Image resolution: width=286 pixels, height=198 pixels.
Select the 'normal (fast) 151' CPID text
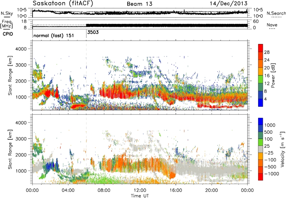click(54, 35)
